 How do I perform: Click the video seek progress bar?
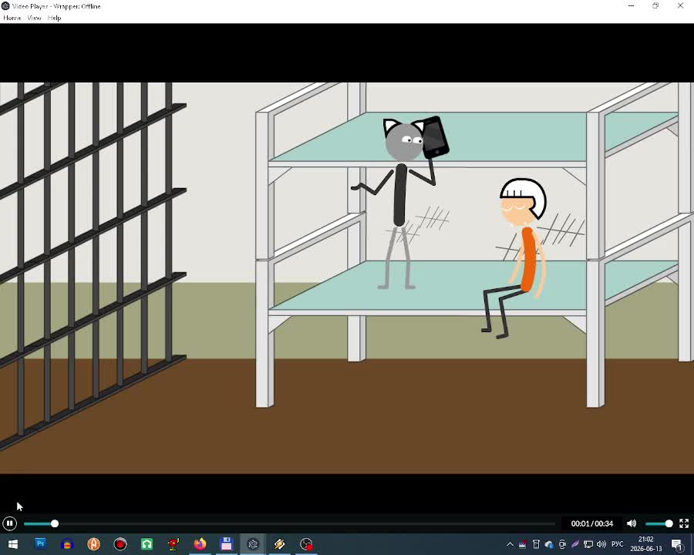click(289, 523)
